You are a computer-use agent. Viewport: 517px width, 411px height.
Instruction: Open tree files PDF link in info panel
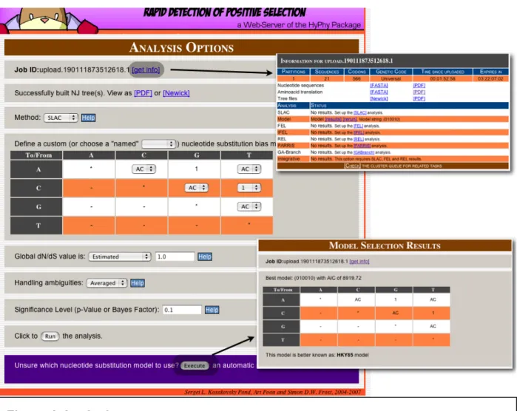pyautogui.click(x=419, y=98)
